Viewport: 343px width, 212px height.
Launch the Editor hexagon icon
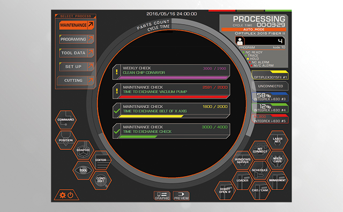click(x=101, y=160)
